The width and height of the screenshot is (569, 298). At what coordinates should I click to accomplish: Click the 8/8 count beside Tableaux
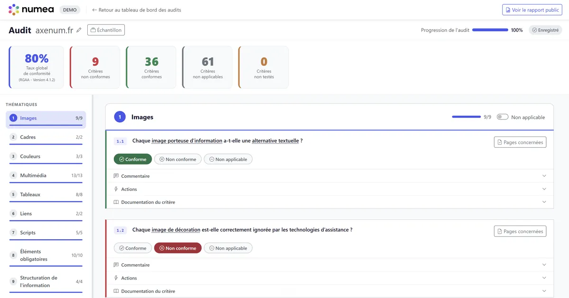(79, 195)
